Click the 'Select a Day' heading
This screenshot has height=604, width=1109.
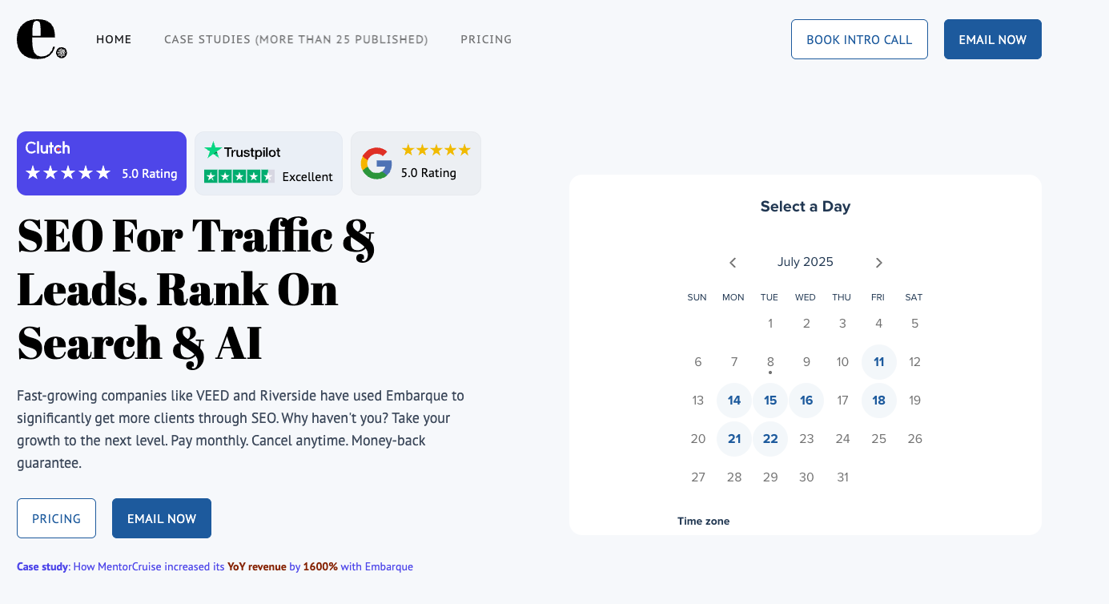coord(806,206)
